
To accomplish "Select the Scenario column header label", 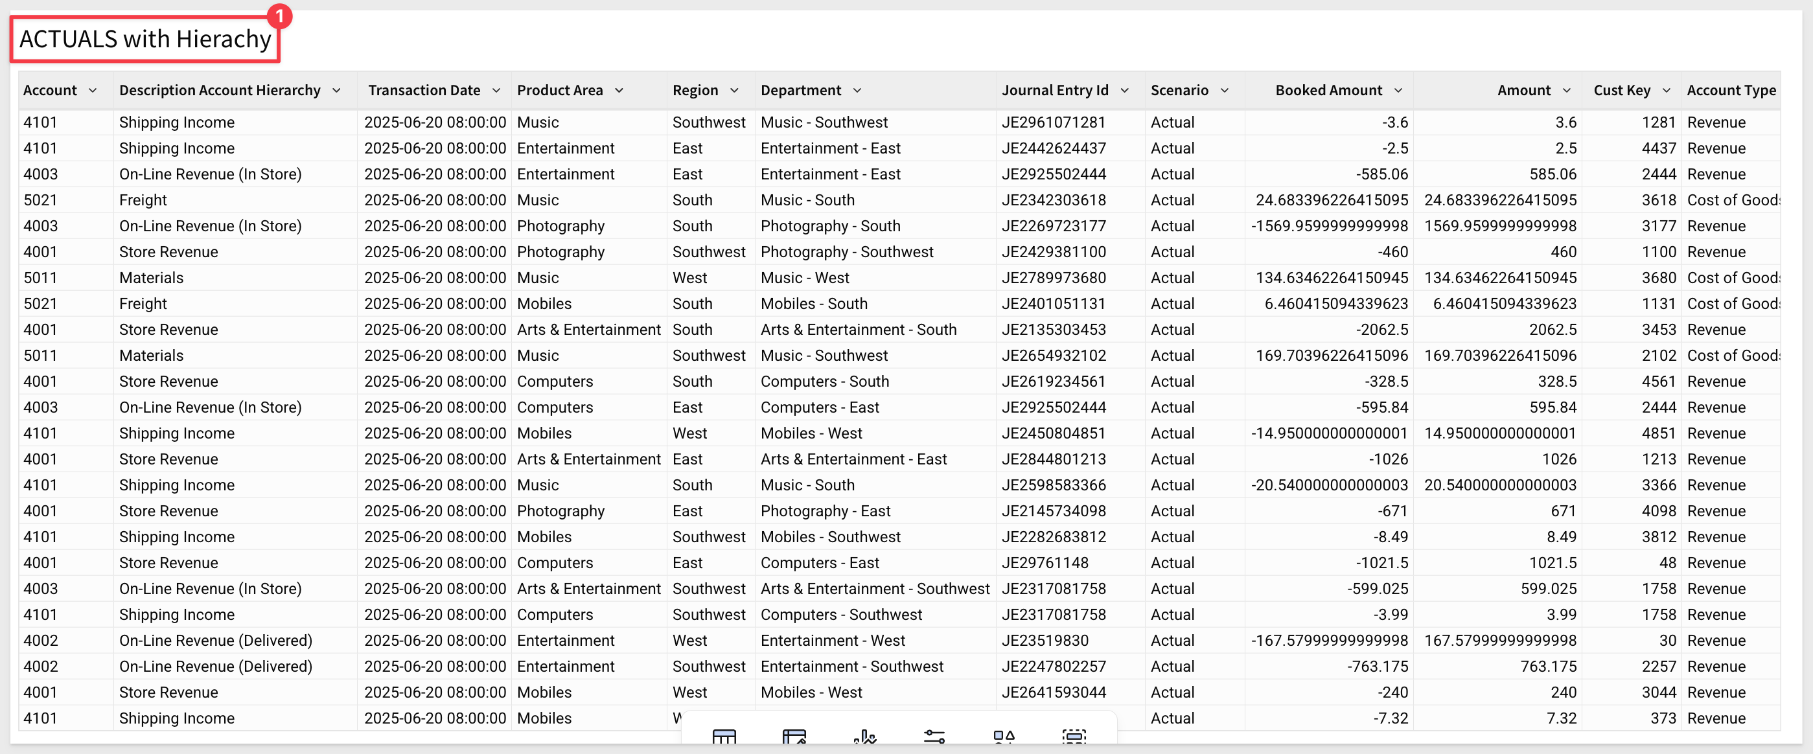I will [1179, 90].
